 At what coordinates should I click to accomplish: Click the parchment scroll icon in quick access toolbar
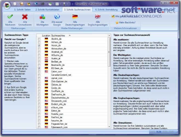pos(22,4)
